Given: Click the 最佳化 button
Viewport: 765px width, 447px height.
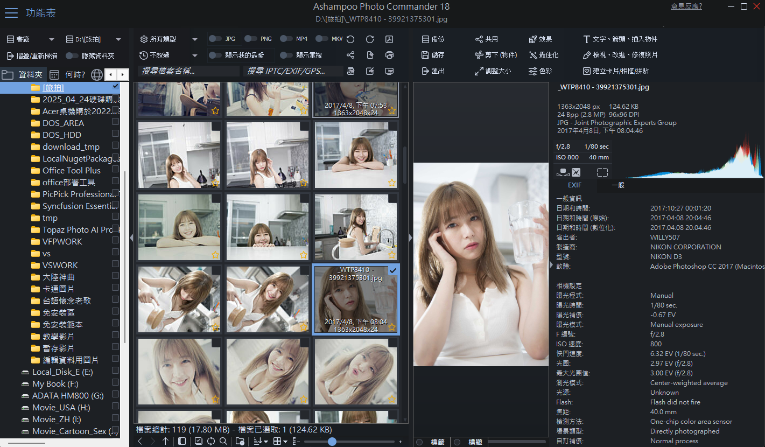Looking at the screenshot, I should [x=543, y=55].
